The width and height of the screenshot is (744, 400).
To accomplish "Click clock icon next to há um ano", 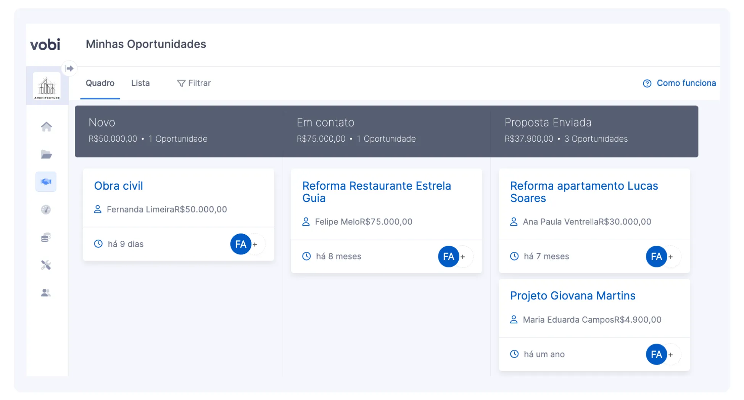I will (515, 354).
